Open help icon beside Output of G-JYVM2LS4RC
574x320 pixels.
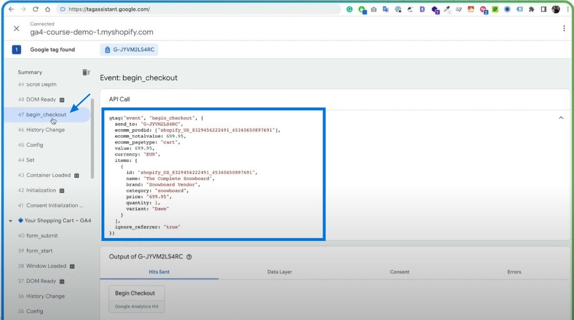189,257
